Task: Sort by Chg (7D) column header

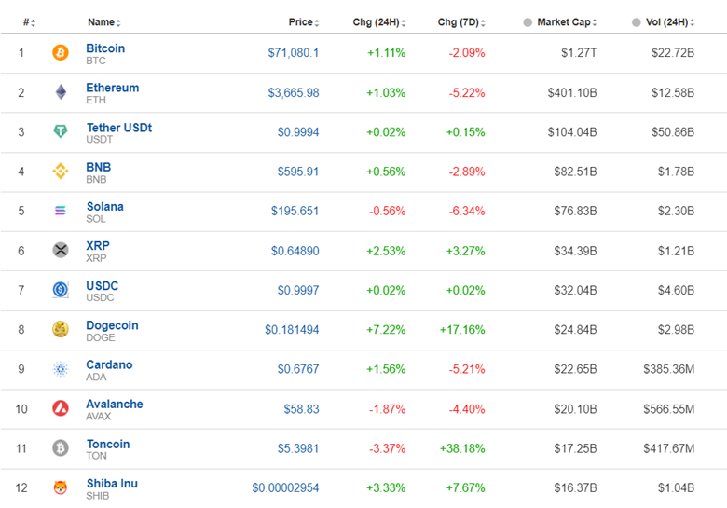Action: click(x=461, y=22)
